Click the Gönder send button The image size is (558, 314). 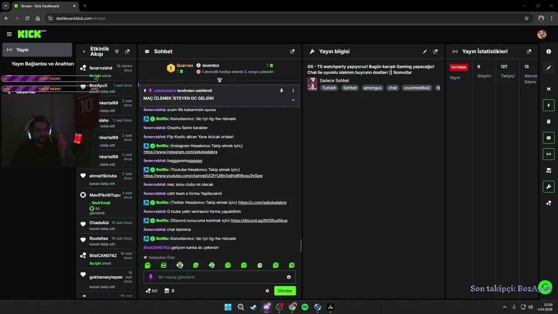click(x=285, y=290)
